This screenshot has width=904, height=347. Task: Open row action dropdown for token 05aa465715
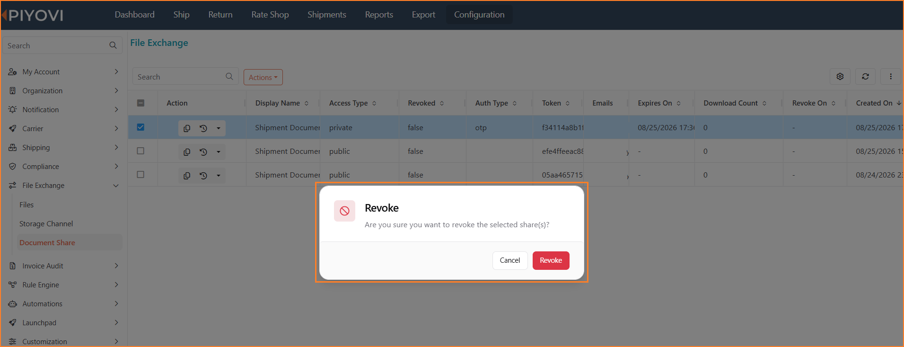point(219,176)
